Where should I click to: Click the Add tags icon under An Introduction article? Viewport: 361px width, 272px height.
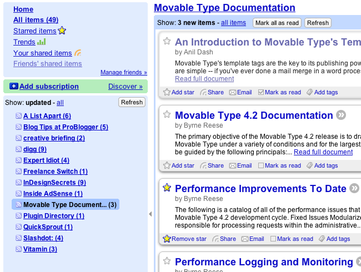[x=310, y=92]
